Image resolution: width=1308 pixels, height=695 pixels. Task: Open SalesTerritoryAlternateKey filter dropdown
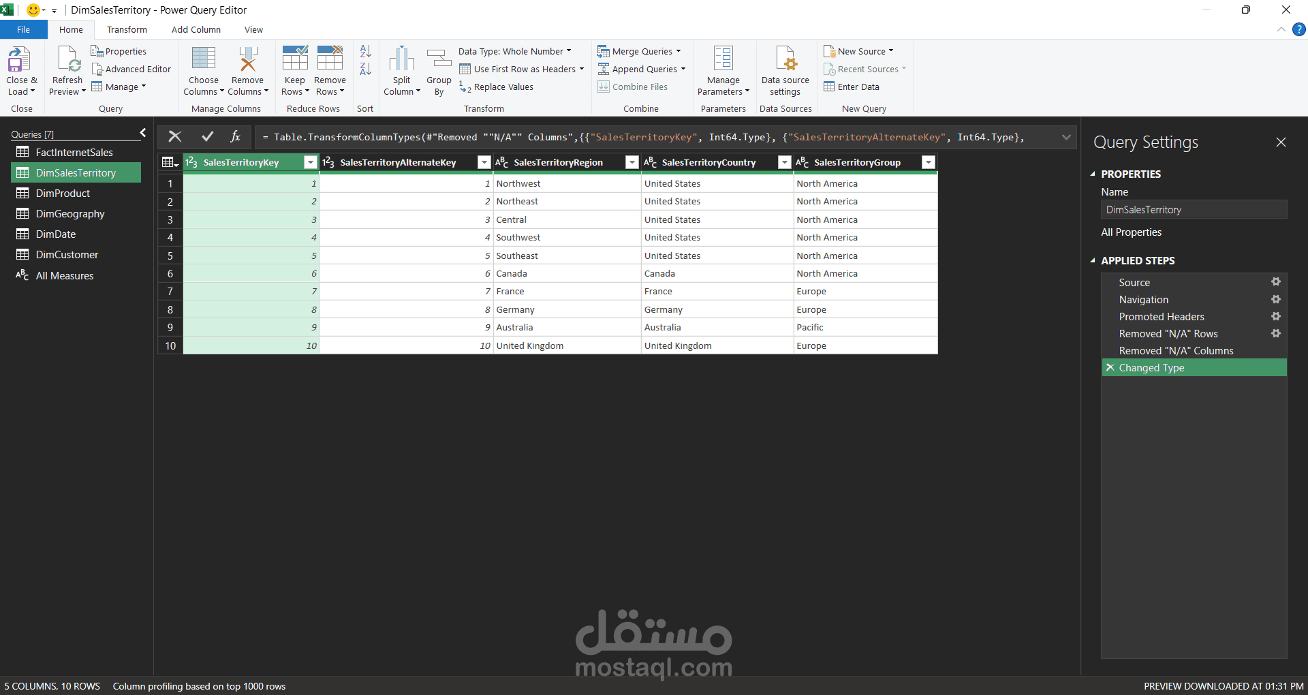[484, 162]
